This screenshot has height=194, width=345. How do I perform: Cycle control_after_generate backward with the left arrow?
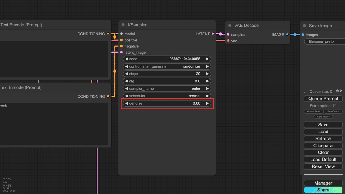(126, 66)
